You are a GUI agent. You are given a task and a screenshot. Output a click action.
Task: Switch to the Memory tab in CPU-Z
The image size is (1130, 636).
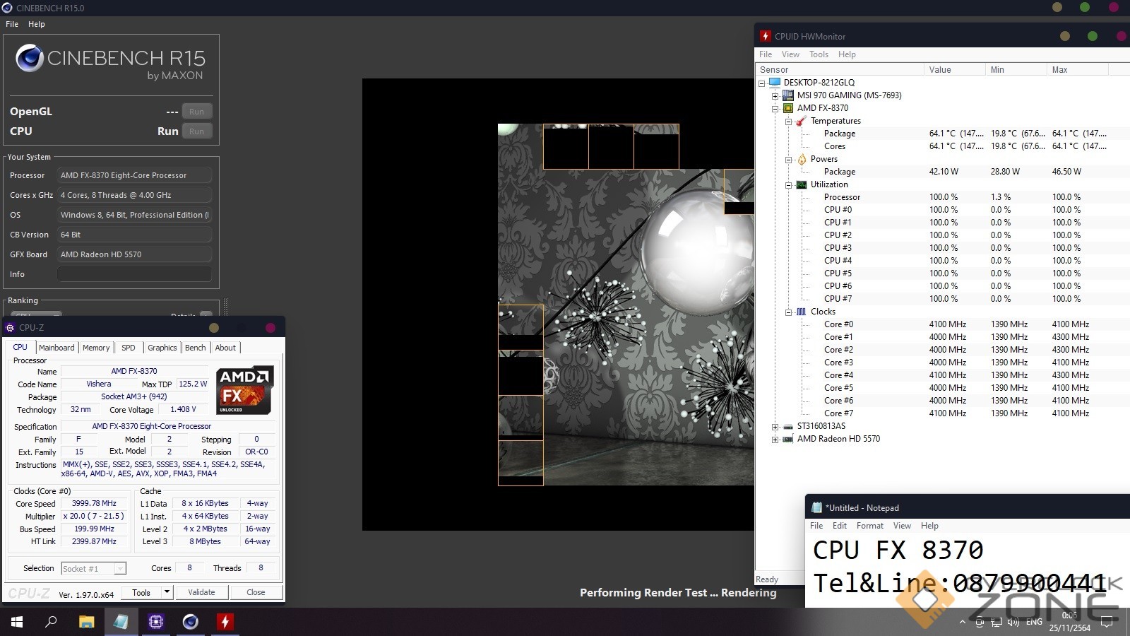pyautogui.click(x=96, y=348)
